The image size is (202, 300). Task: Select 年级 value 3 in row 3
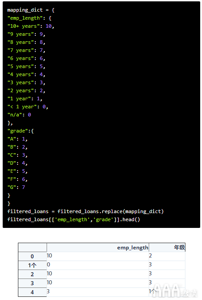[150, 283]
